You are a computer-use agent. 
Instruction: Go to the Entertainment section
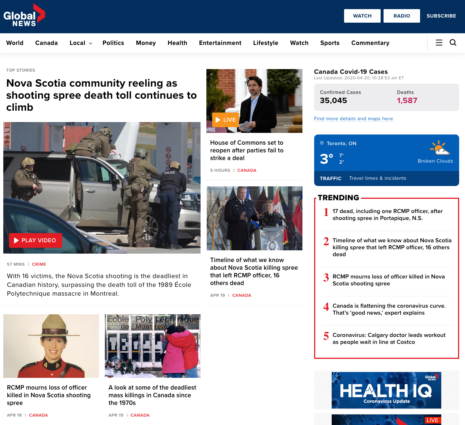click(220, 43)
